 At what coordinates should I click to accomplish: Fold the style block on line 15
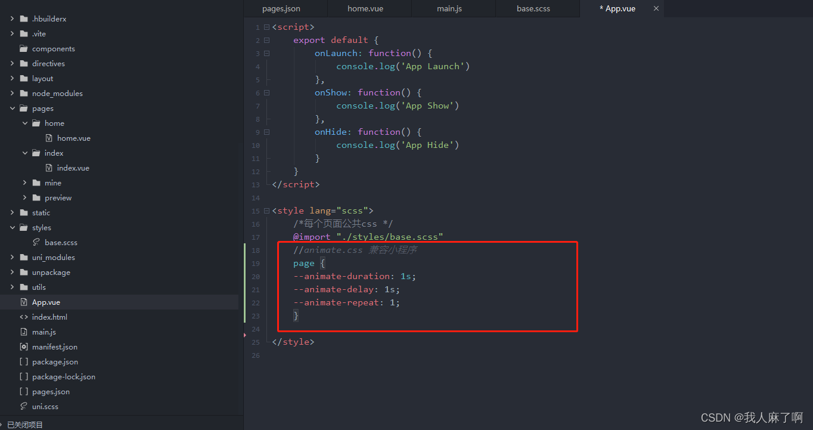(x=266, y=211)
